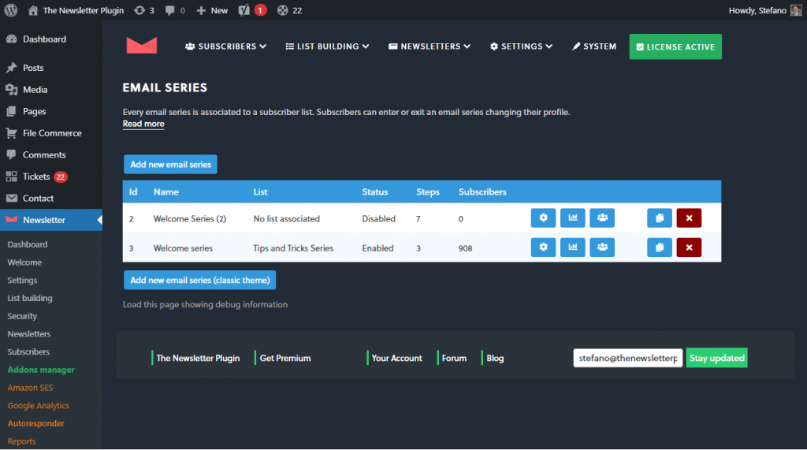Follow the Read more link
Viewport: 807px width, 450px height.
[143, 124]
